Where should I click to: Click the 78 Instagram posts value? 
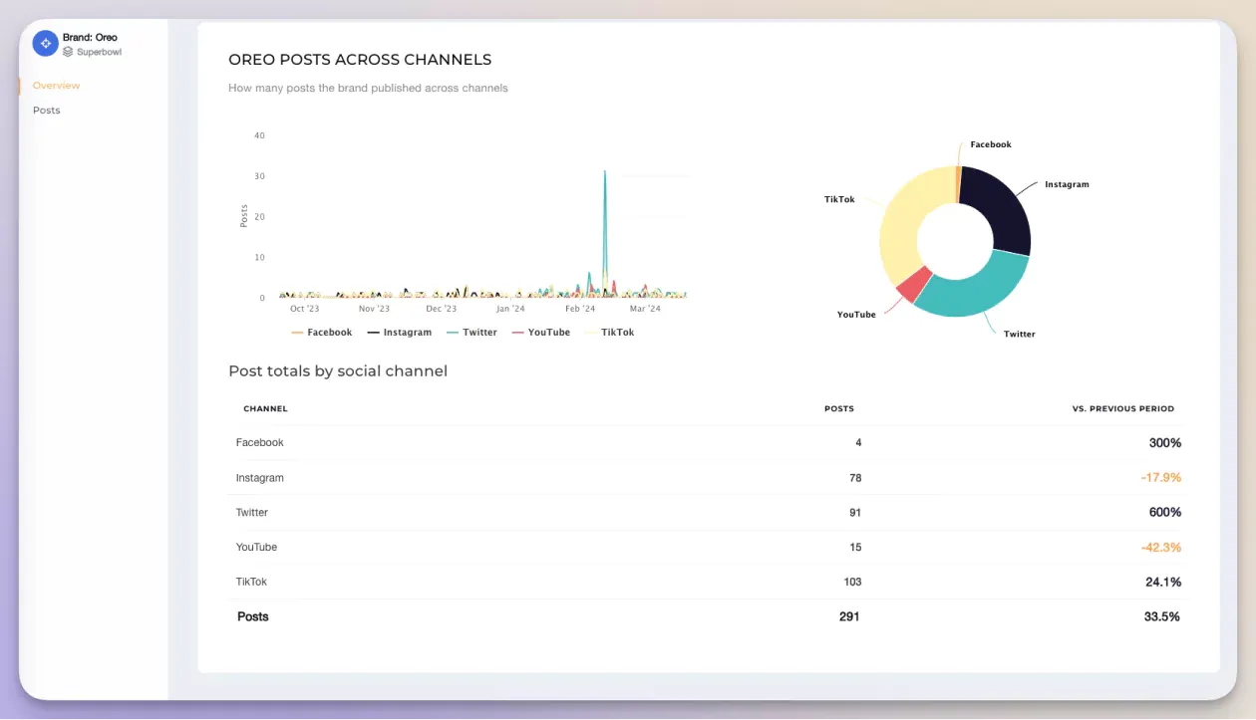pyautogui.click(x=855, y=478)
